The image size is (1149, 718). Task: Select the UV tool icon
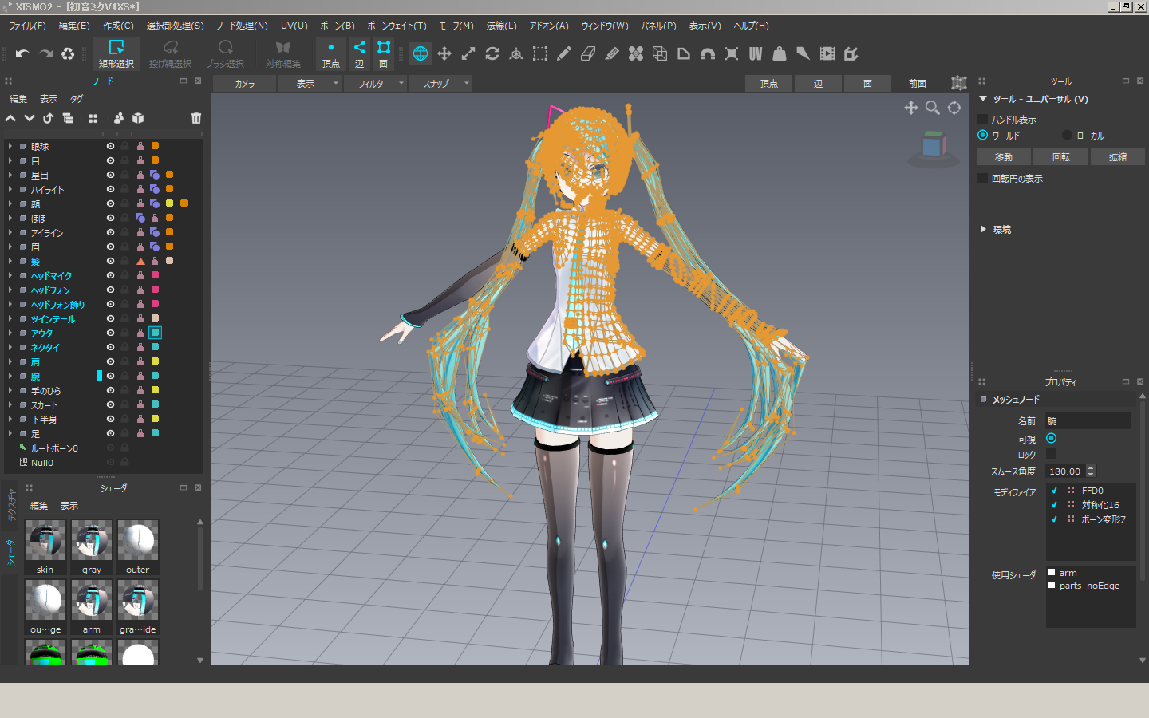tap(756, 53)
